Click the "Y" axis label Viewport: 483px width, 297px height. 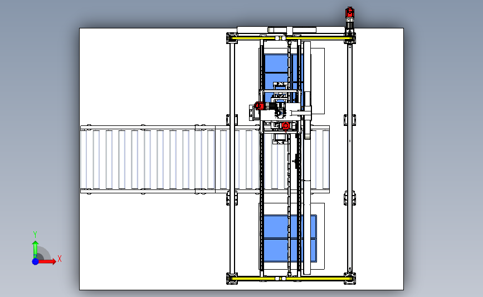(x=35, y=235)
